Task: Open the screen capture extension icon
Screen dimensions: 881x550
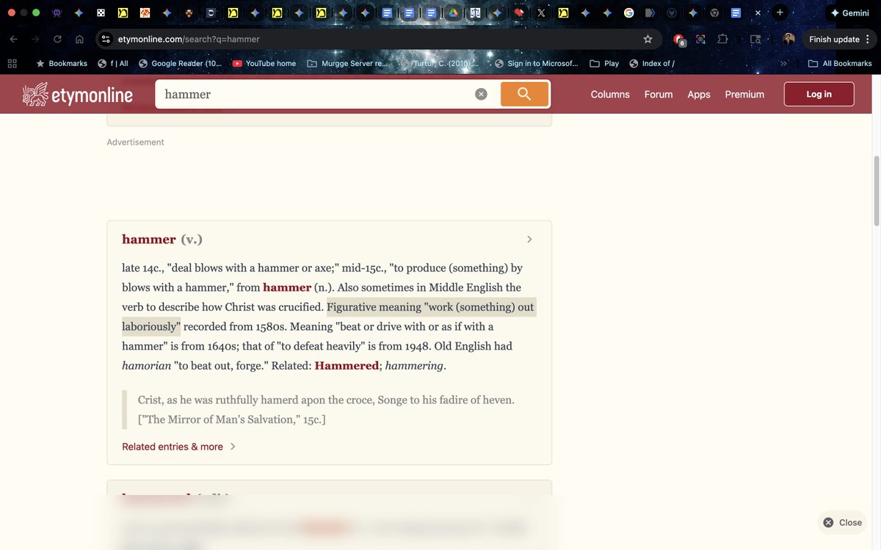Action: coord(700,39)
